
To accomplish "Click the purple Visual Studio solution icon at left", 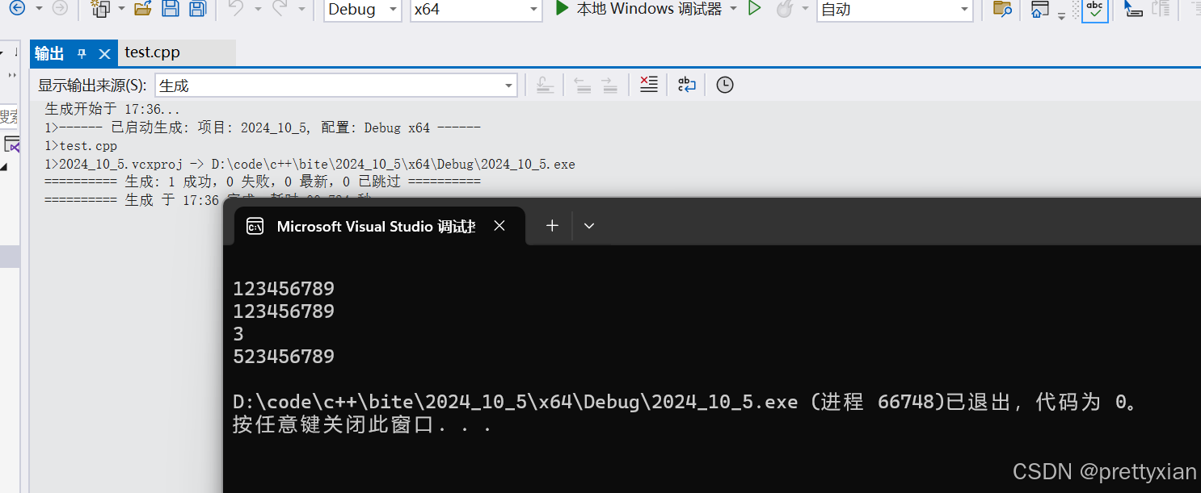I will (x=11, y=145).
